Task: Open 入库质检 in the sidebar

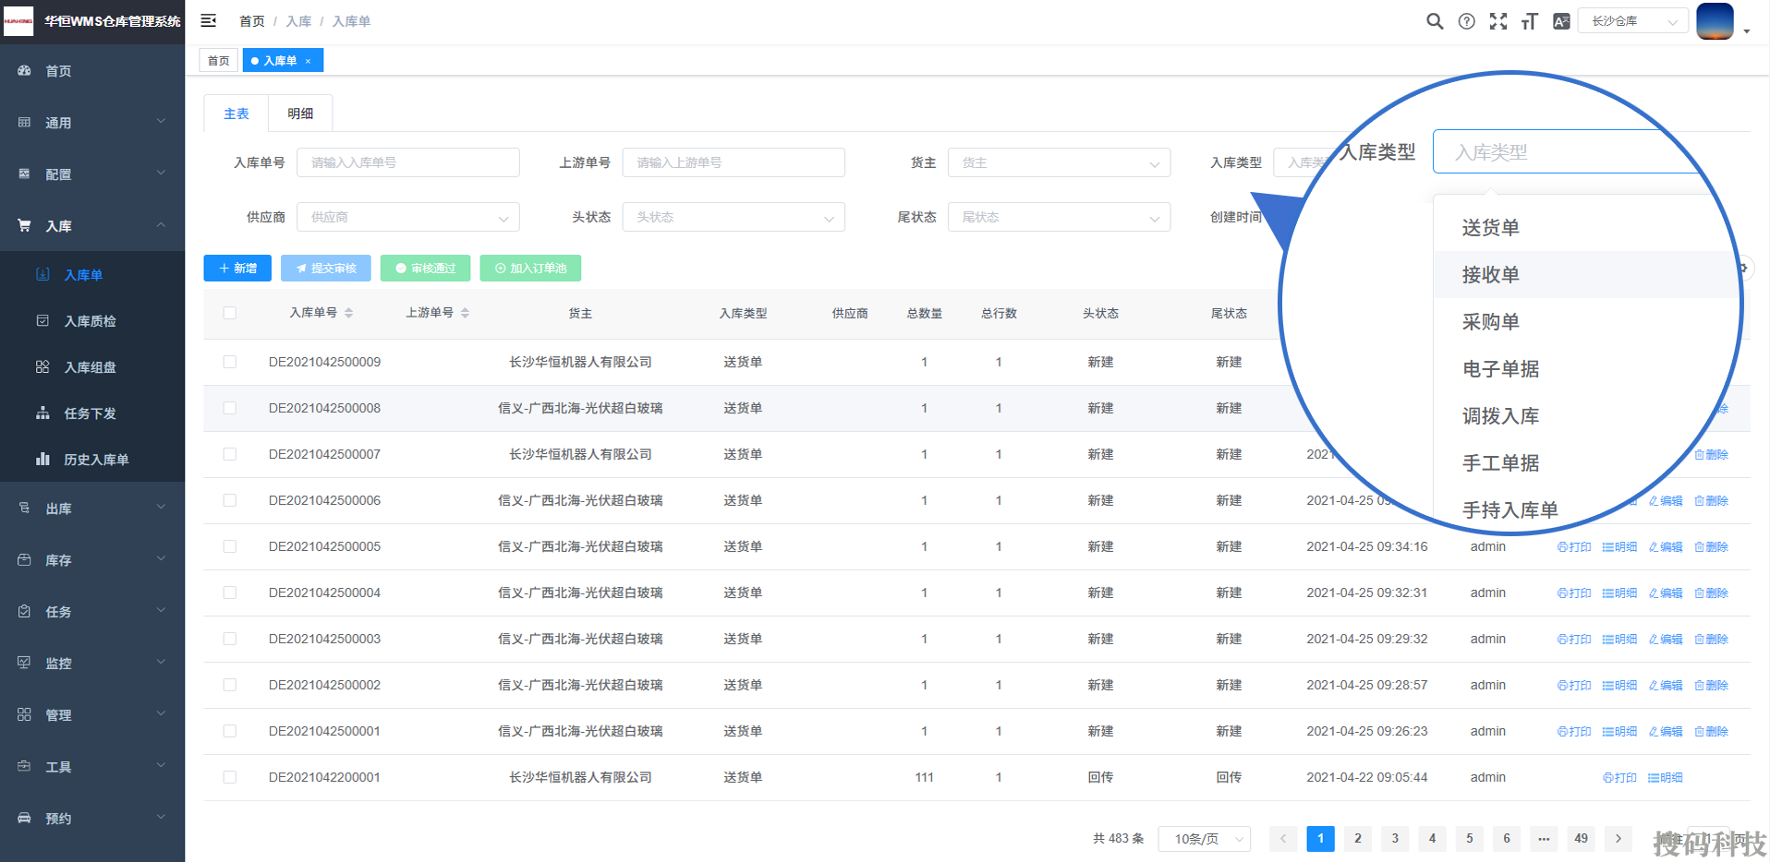Action: click(x=92, y=321)
